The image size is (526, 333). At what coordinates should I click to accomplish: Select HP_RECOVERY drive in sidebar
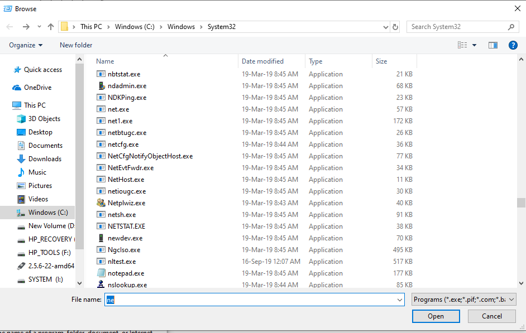tap(51, 239)
